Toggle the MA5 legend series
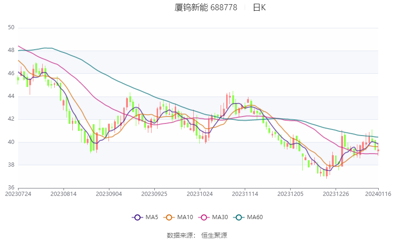 145,217
